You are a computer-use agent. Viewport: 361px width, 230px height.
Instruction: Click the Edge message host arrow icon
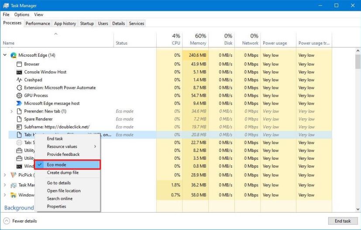tap(19, 103)
